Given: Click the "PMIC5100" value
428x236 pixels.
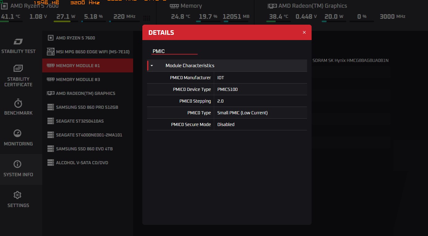Looking at the screenshot, I should [227, 89].
